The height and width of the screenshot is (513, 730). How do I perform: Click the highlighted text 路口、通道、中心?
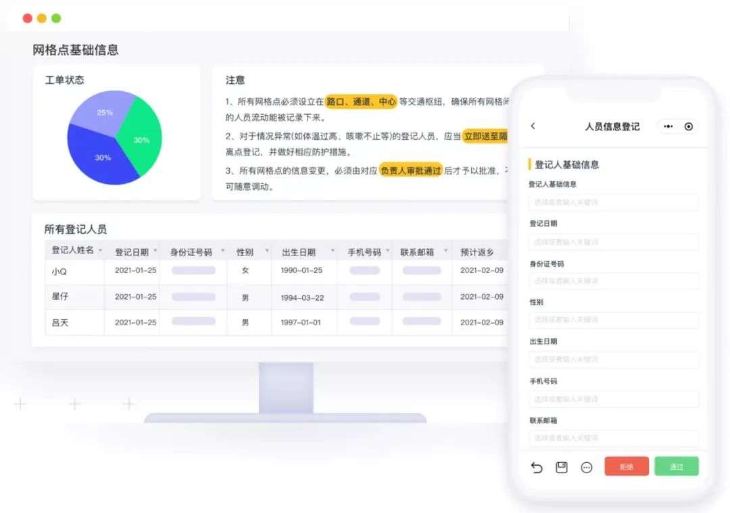click(x=361, y=101)
